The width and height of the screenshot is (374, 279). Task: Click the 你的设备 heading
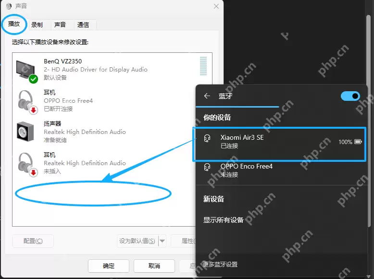click(217, 117)
